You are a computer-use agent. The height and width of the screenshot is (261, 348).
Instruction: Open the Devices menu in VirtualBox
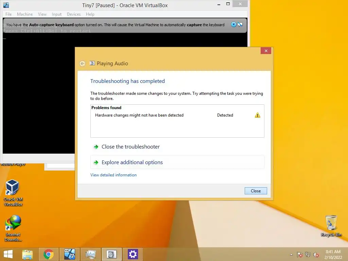click(x=74, y=14)
